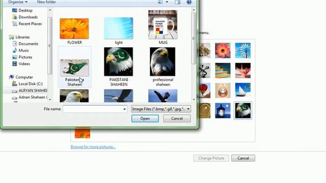
Task: Open Recent Places in sidebar
Action: pyautogui.click(x=30, y=24)
